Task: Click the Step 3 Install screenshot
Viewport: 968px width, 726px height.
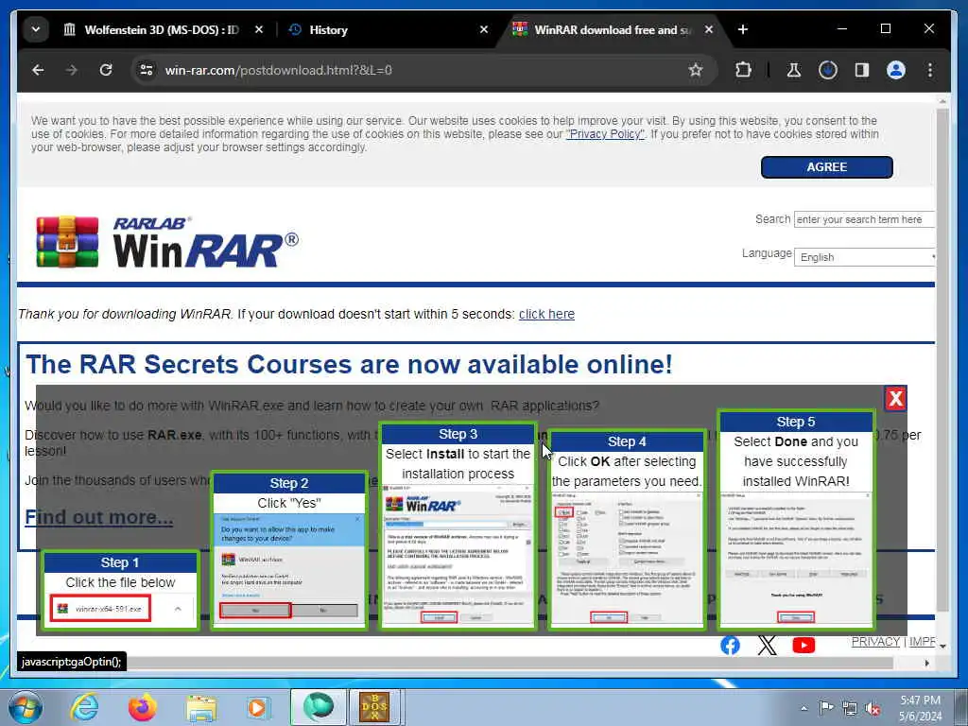Action: [x=458, y=554]
